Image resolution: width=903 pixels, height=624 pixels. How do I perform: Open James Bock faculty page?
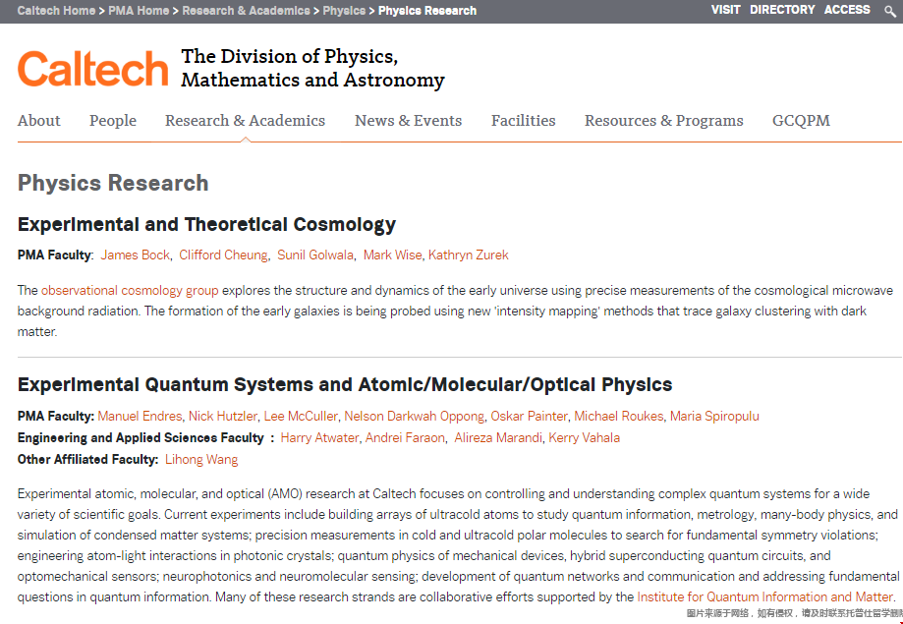click(x=136, y=255)
